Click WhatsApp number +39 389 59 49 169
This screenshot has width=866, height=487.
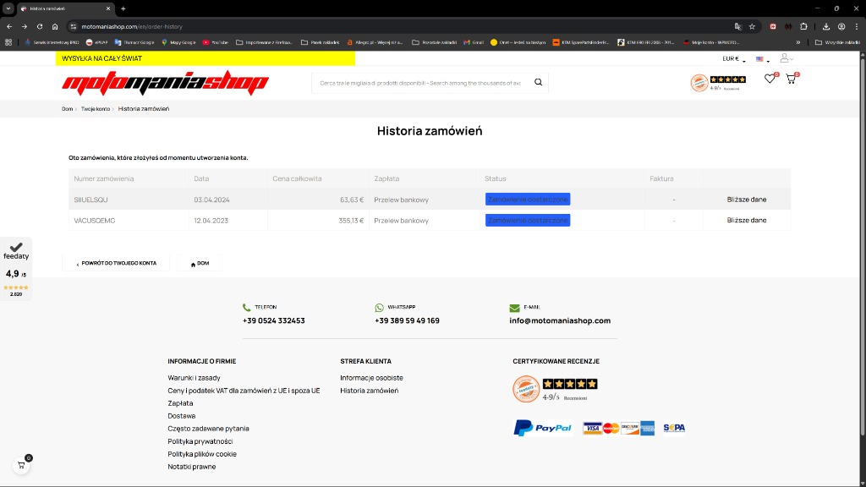tap(407, 320)
